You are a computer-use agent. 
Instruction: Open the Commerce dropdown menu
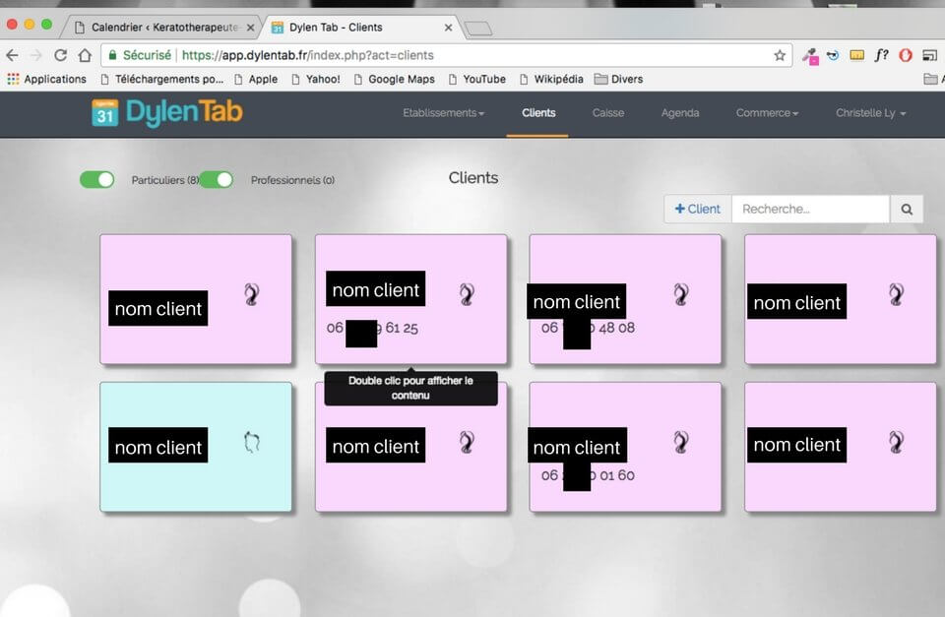767,113
